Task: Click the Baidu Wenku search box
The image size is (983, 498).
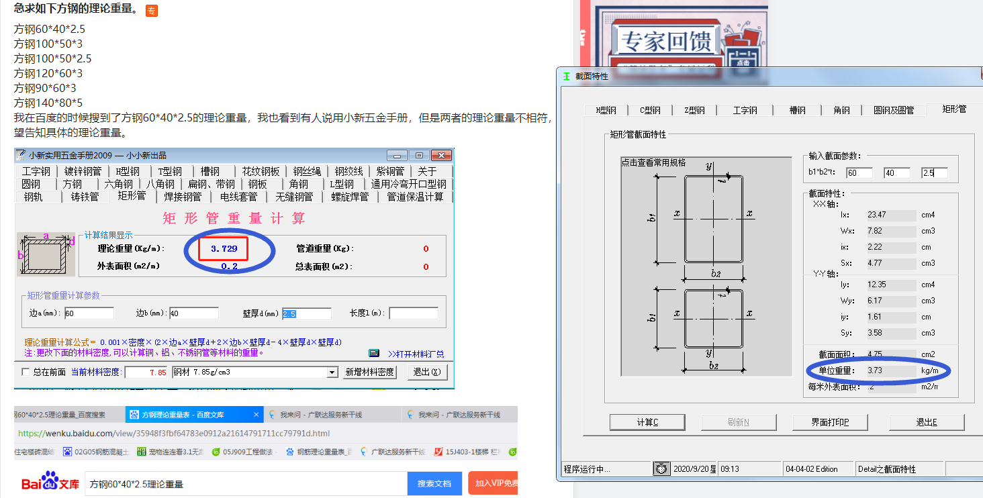Action: [246, 483]
